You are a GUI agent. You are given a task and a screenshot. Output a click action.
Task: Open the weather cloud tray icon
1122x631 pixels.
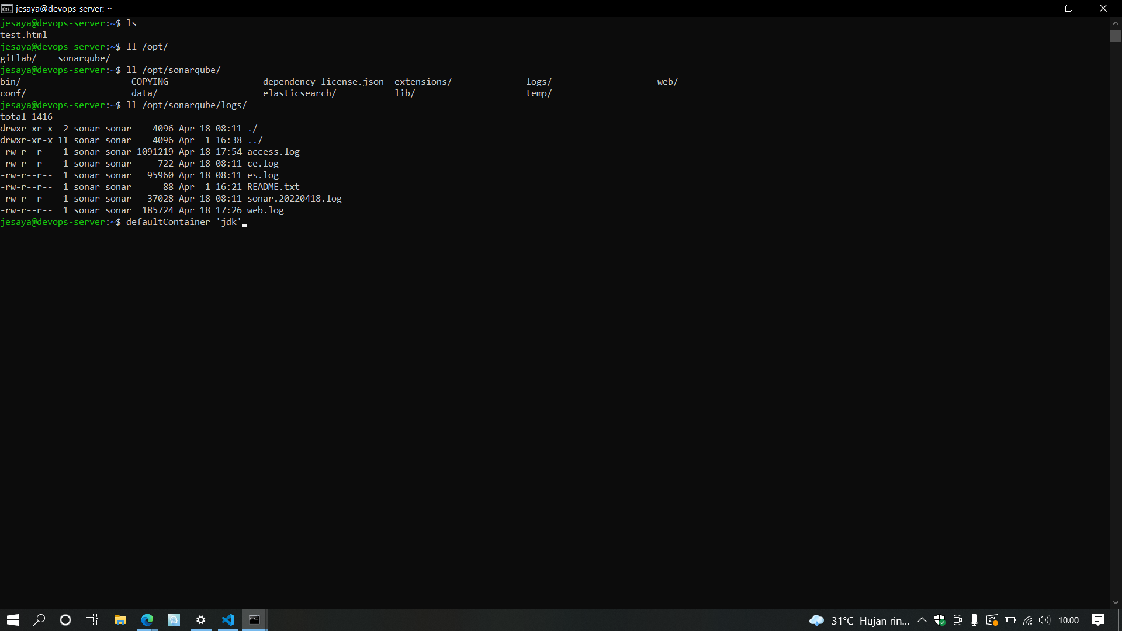point(816,620)
